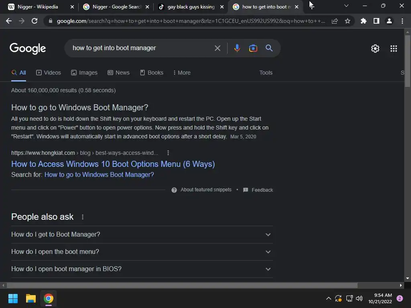Open the volume tray icon

pyautogui.click(x=359, y=298)
